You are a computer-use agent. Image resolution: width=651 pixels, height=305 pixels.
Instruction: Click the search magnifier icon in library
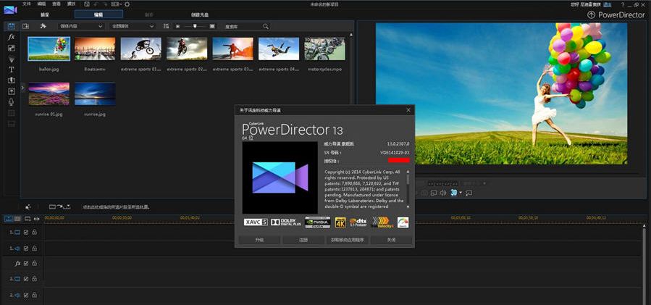coord(266,26)
